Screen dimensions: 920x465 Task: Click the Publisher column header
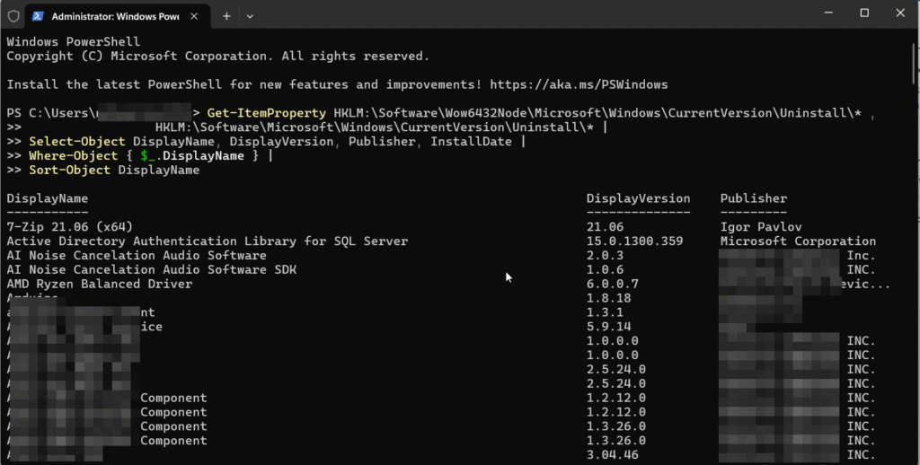(753, 198)
